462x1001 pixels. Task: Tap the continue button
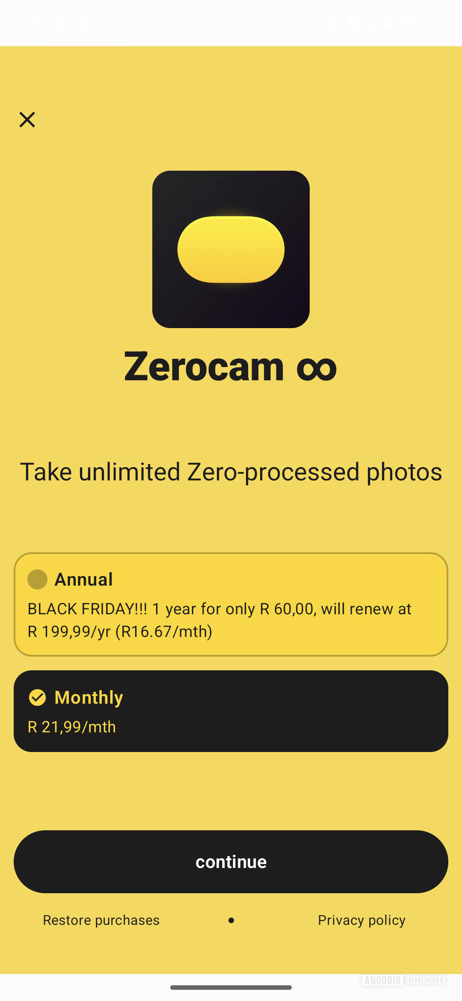231,862
